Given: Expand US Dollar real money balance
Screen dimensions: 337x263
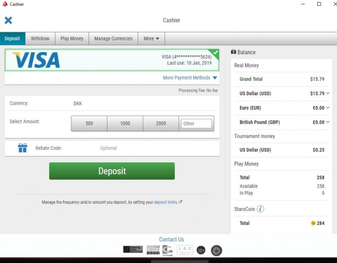Looking at the screenshot, I should 328,93.
